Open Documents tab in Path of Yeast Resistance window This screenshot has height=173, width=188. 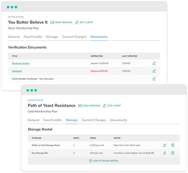119,120
